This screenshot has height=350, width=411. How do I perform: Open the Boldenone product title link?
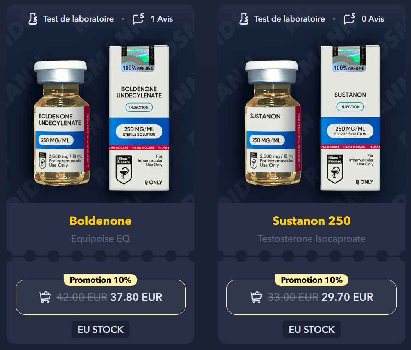point(101,221)
